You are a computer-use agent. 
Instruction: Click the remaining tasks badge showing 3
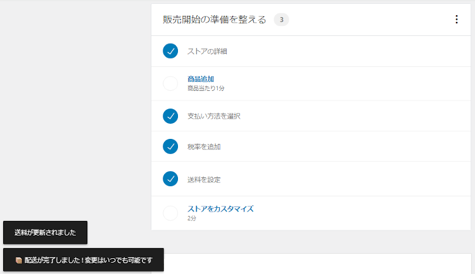pyautogui.click(x=281, y=20)
